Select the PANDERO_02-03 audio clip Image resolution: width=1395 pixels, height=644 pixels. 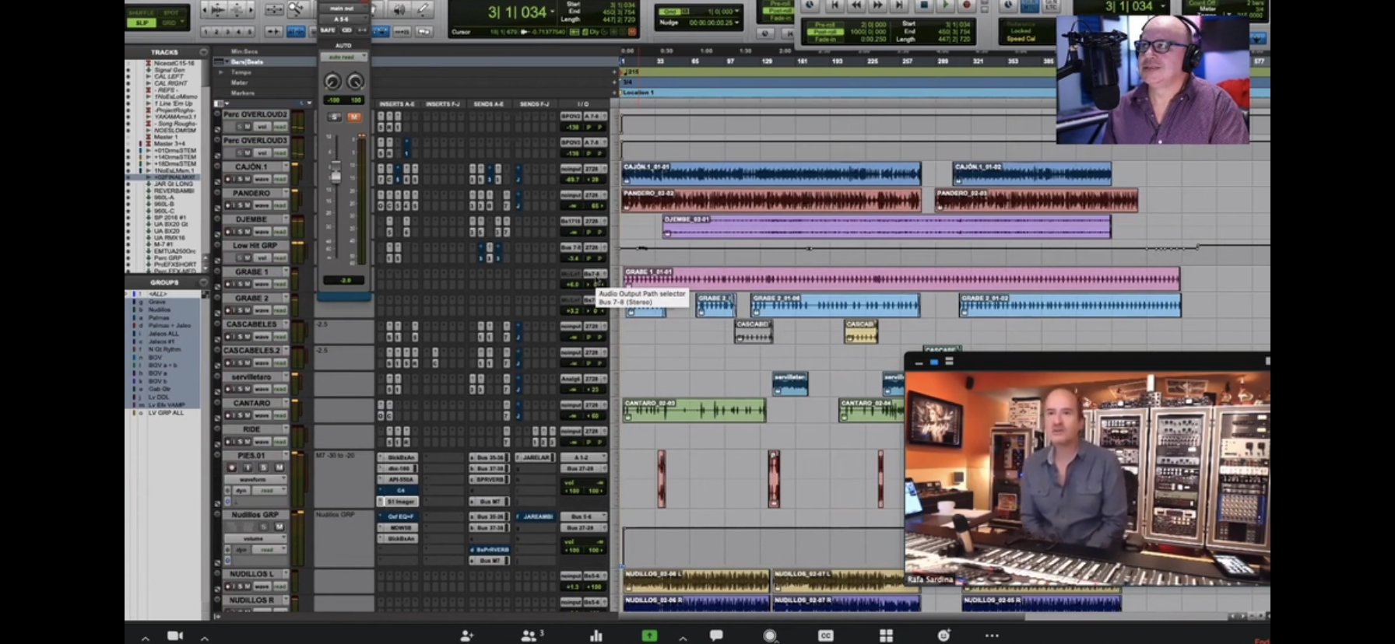pyautogui.click(x=1036, y=201)
